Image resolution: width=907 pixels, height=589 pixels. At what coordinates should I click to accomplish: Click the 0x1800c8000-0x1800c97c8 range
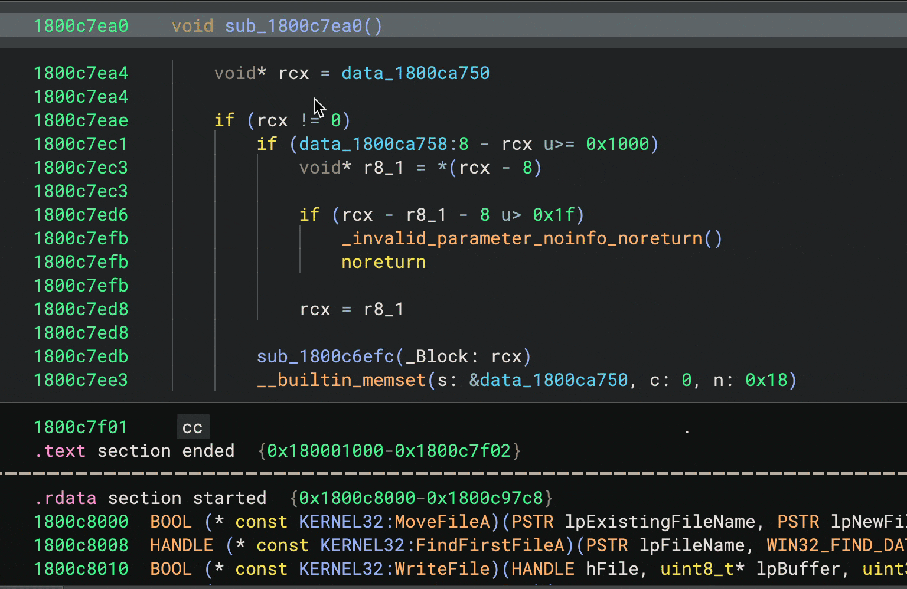[x=420, y=498]
